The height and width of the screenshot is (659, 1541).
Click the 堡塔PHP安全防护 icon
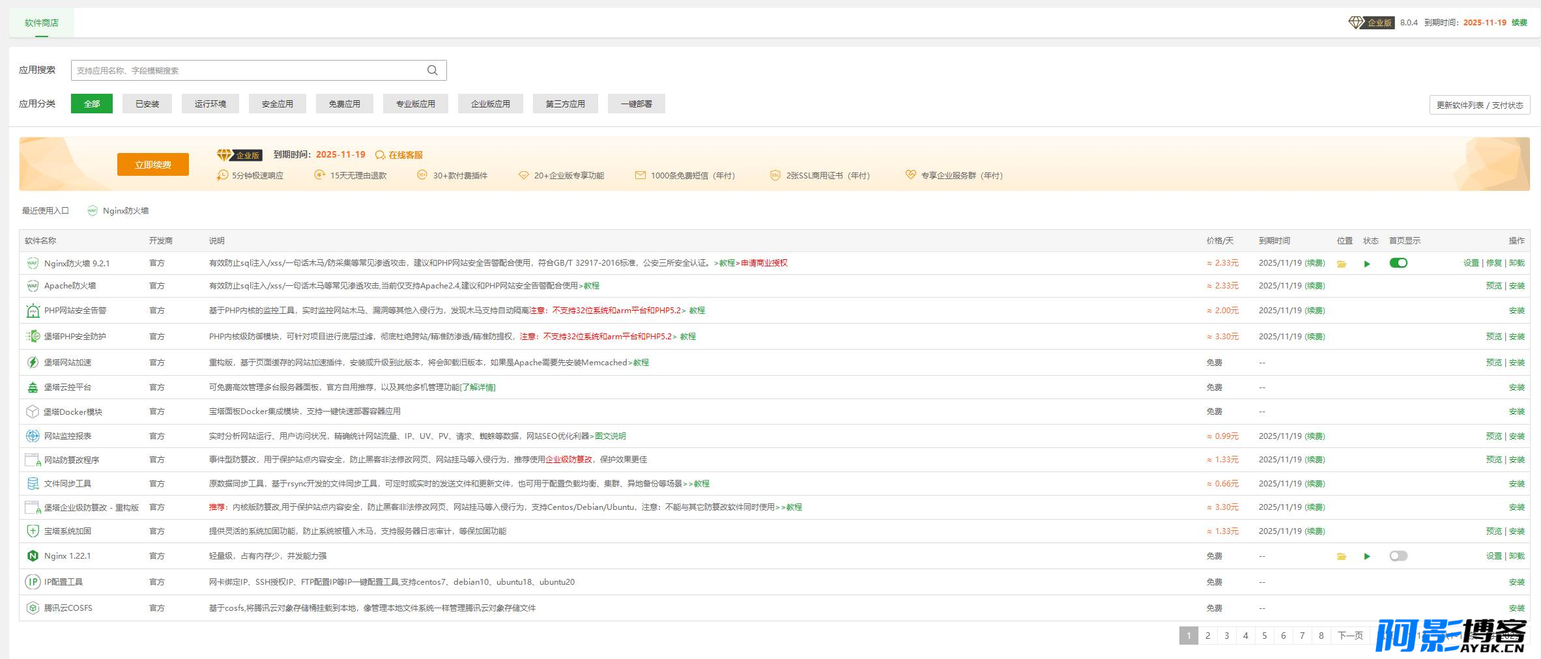[x=33, y=336]
